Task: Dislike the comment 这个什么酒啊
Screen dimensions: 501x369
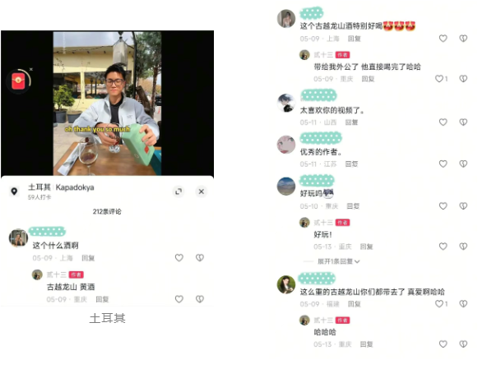Action: pyautogui.click(x=200, y=257)
